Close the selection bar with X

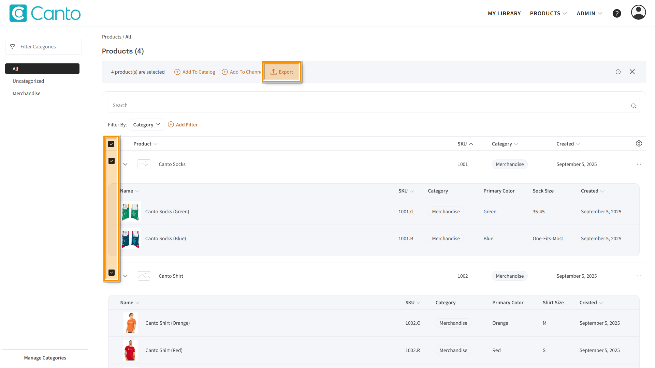click(x=632, y=72)
